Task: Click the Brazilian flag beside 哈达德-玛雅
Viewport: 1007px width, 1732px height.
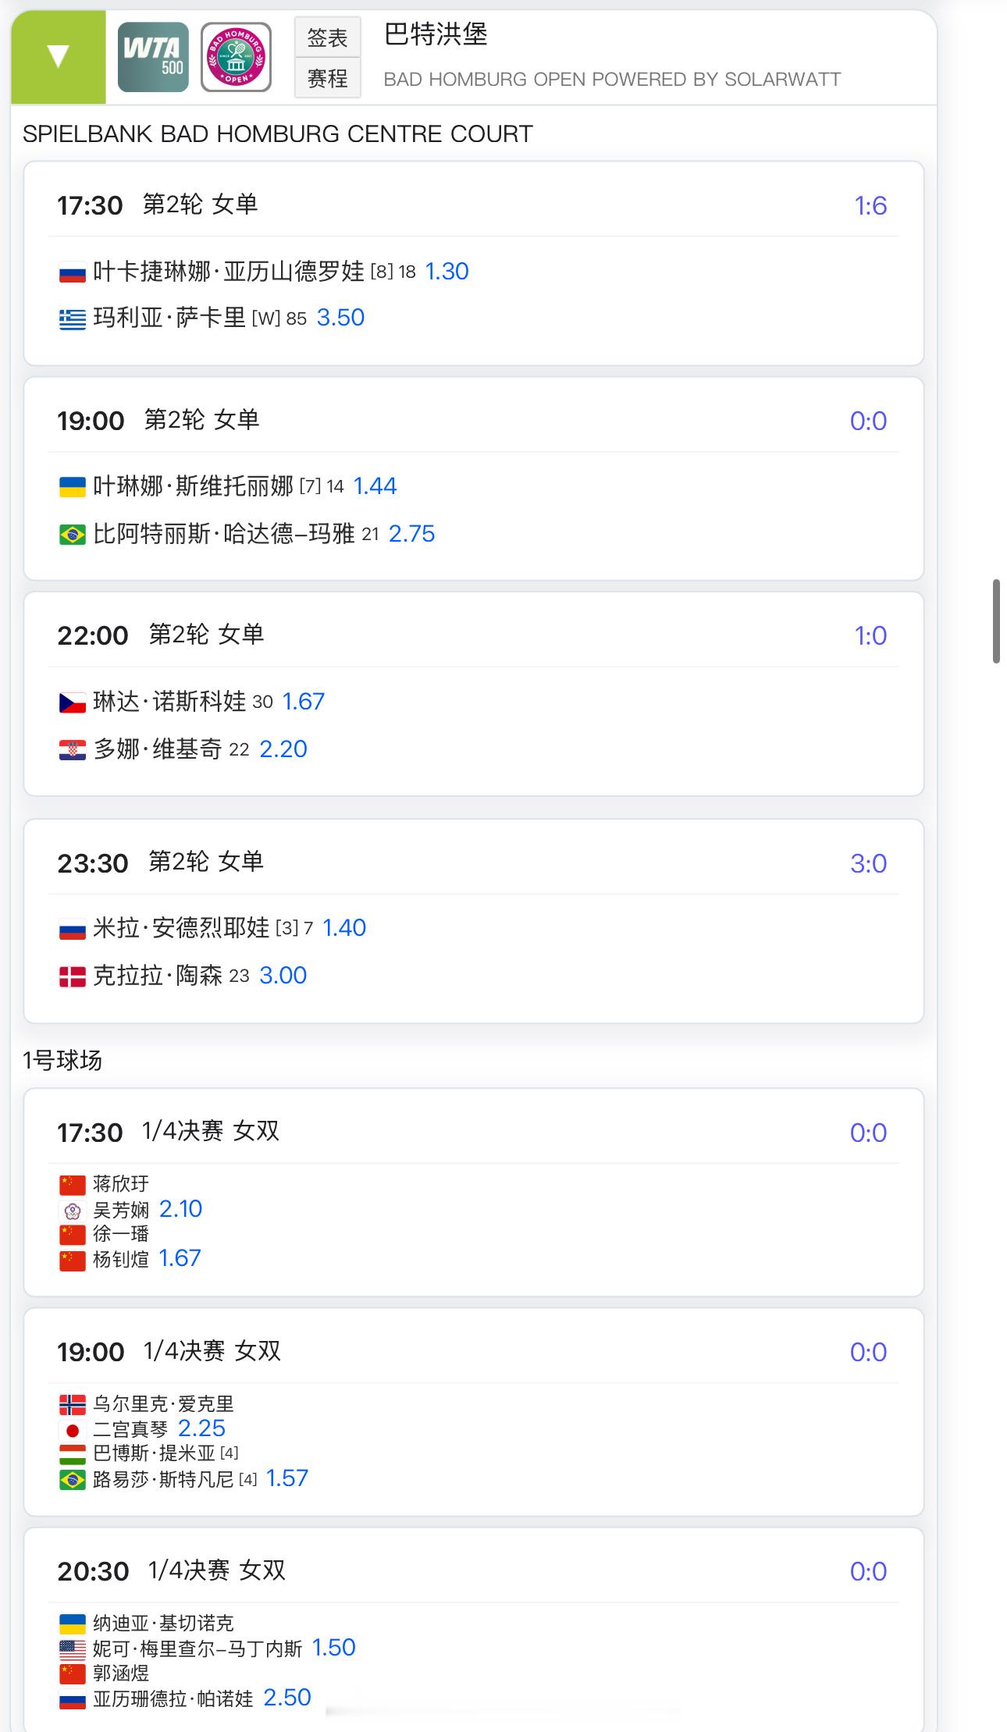Action: 73,535
